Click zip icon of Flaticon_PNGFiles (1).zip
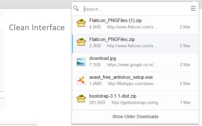Screen dimensions: 202x126 (81, 24)
